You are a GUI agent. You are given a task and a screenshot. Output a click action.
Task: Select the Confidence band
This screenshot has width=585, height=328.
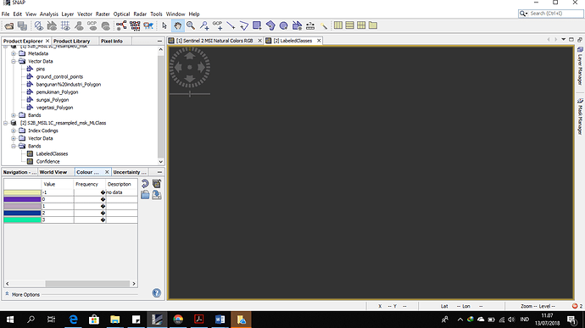(47, 162)
